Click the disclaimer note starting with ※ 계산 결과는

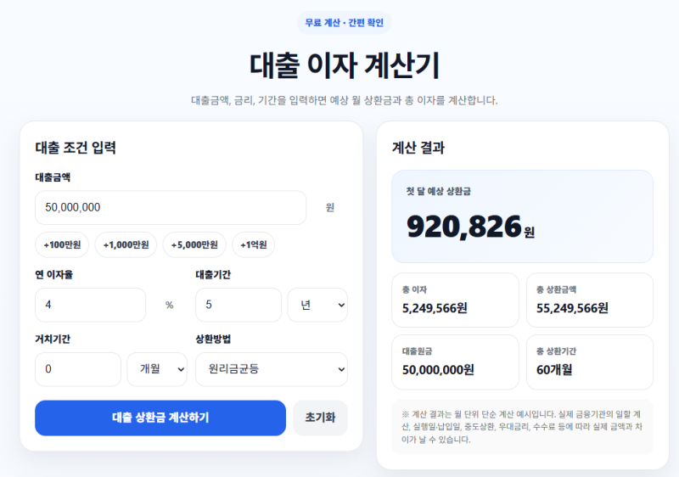[522, 427]
